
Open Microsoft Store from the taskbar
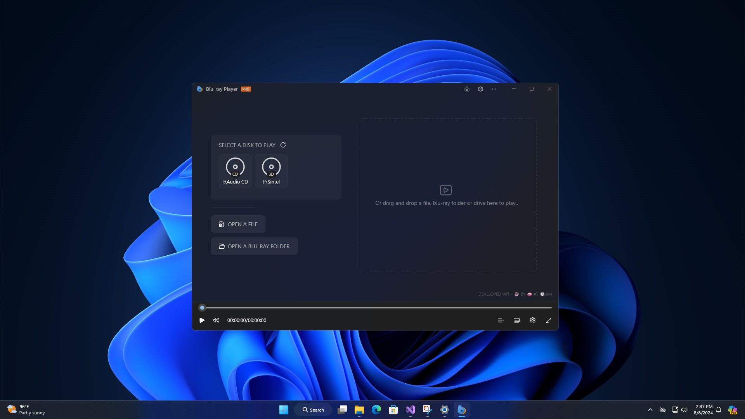pyautogui.click(x=393, y=410)
